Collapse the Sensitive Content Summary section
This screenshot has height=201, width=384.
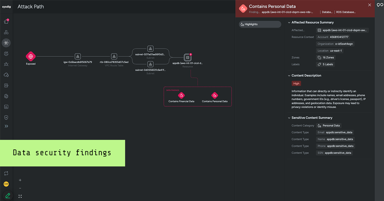coord(289,117)
